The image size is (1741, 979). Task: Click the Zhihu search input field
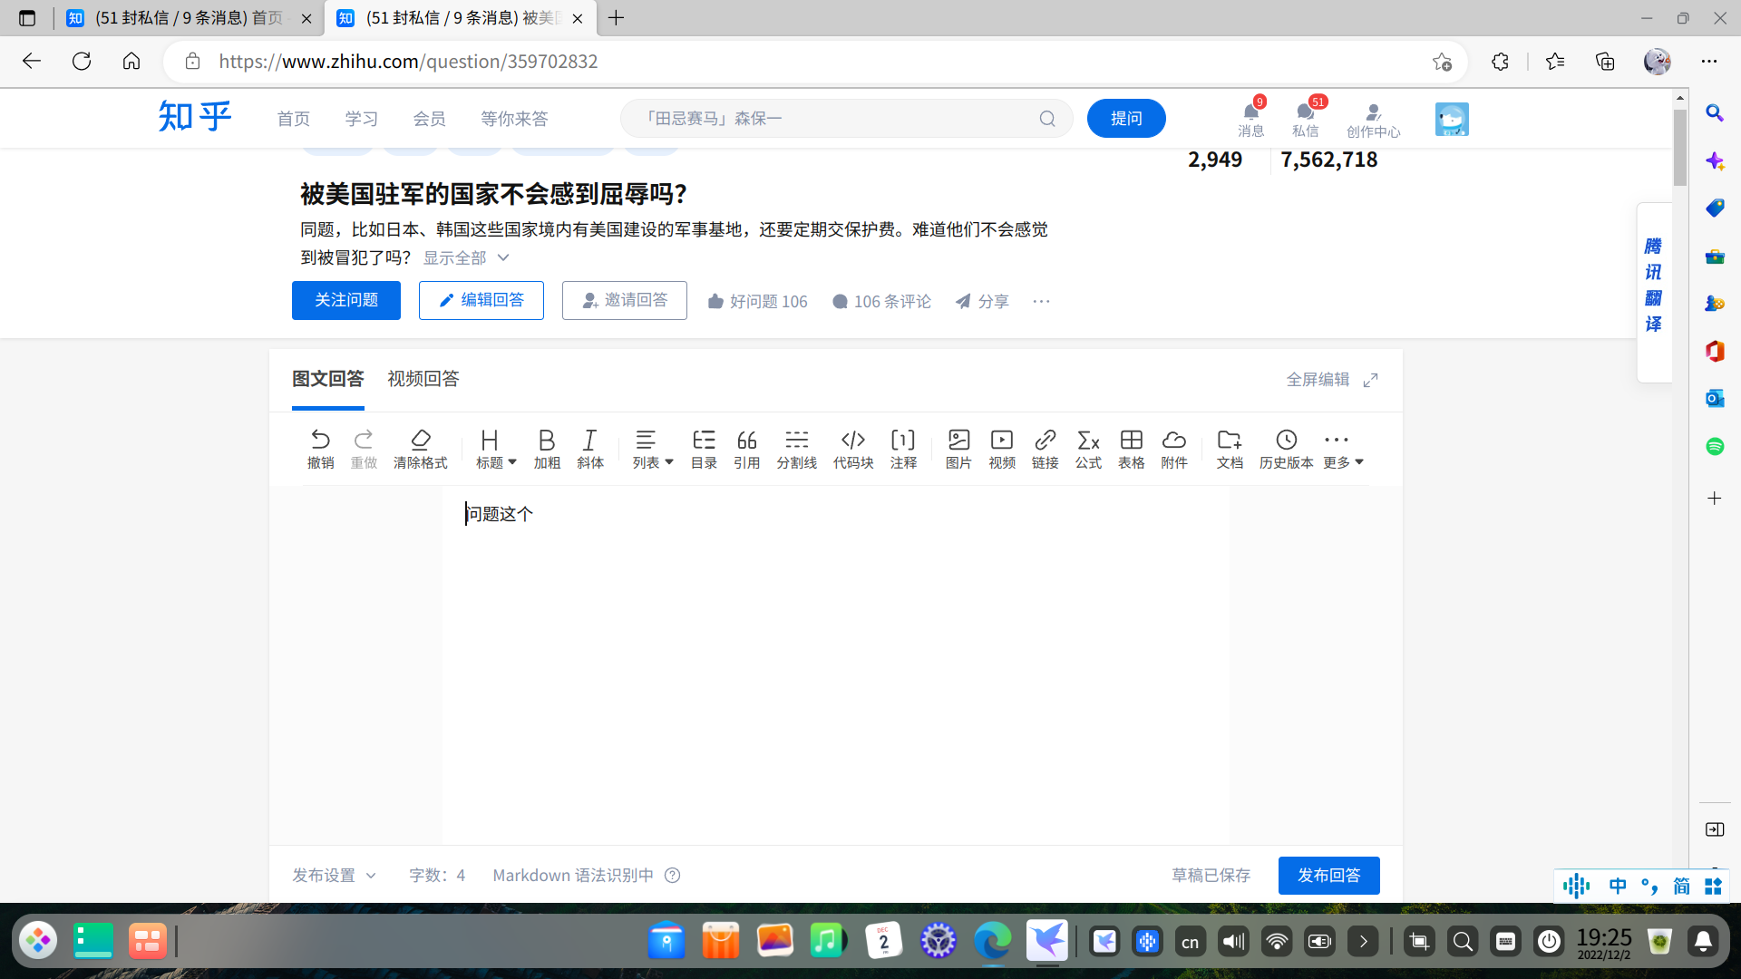(x=834, y=118)
